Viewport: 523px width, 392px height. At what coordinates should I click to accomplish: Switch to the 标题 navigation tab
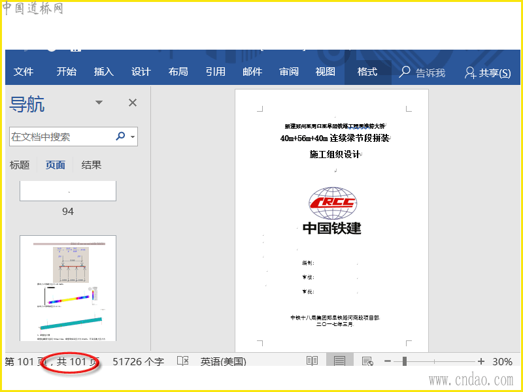coord(20,165)
